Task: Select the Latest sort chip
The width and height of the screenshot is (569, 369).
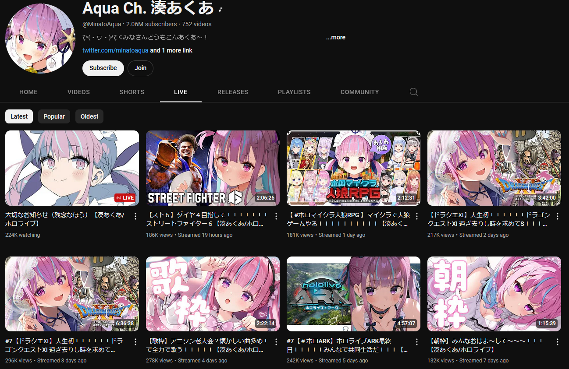Action: point(19,116)
